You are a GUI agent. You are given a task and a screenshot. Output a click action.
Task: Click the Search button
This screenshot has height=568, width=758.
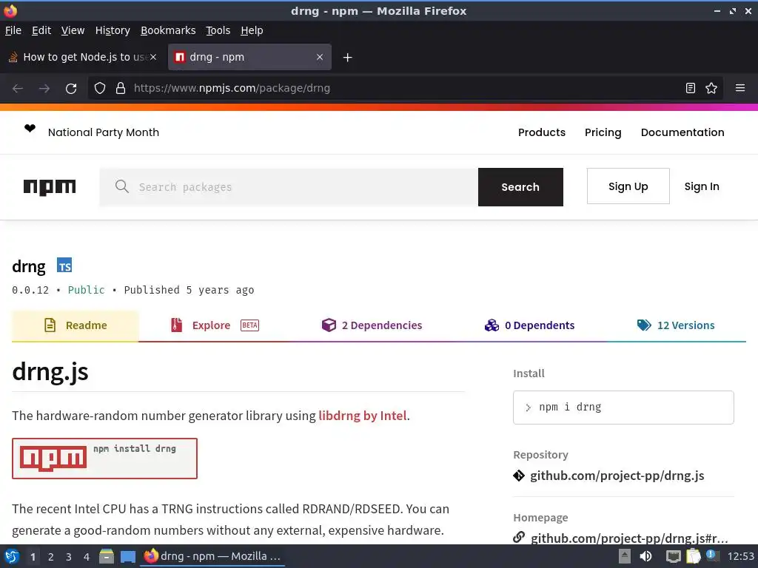[x=520, y=187]
